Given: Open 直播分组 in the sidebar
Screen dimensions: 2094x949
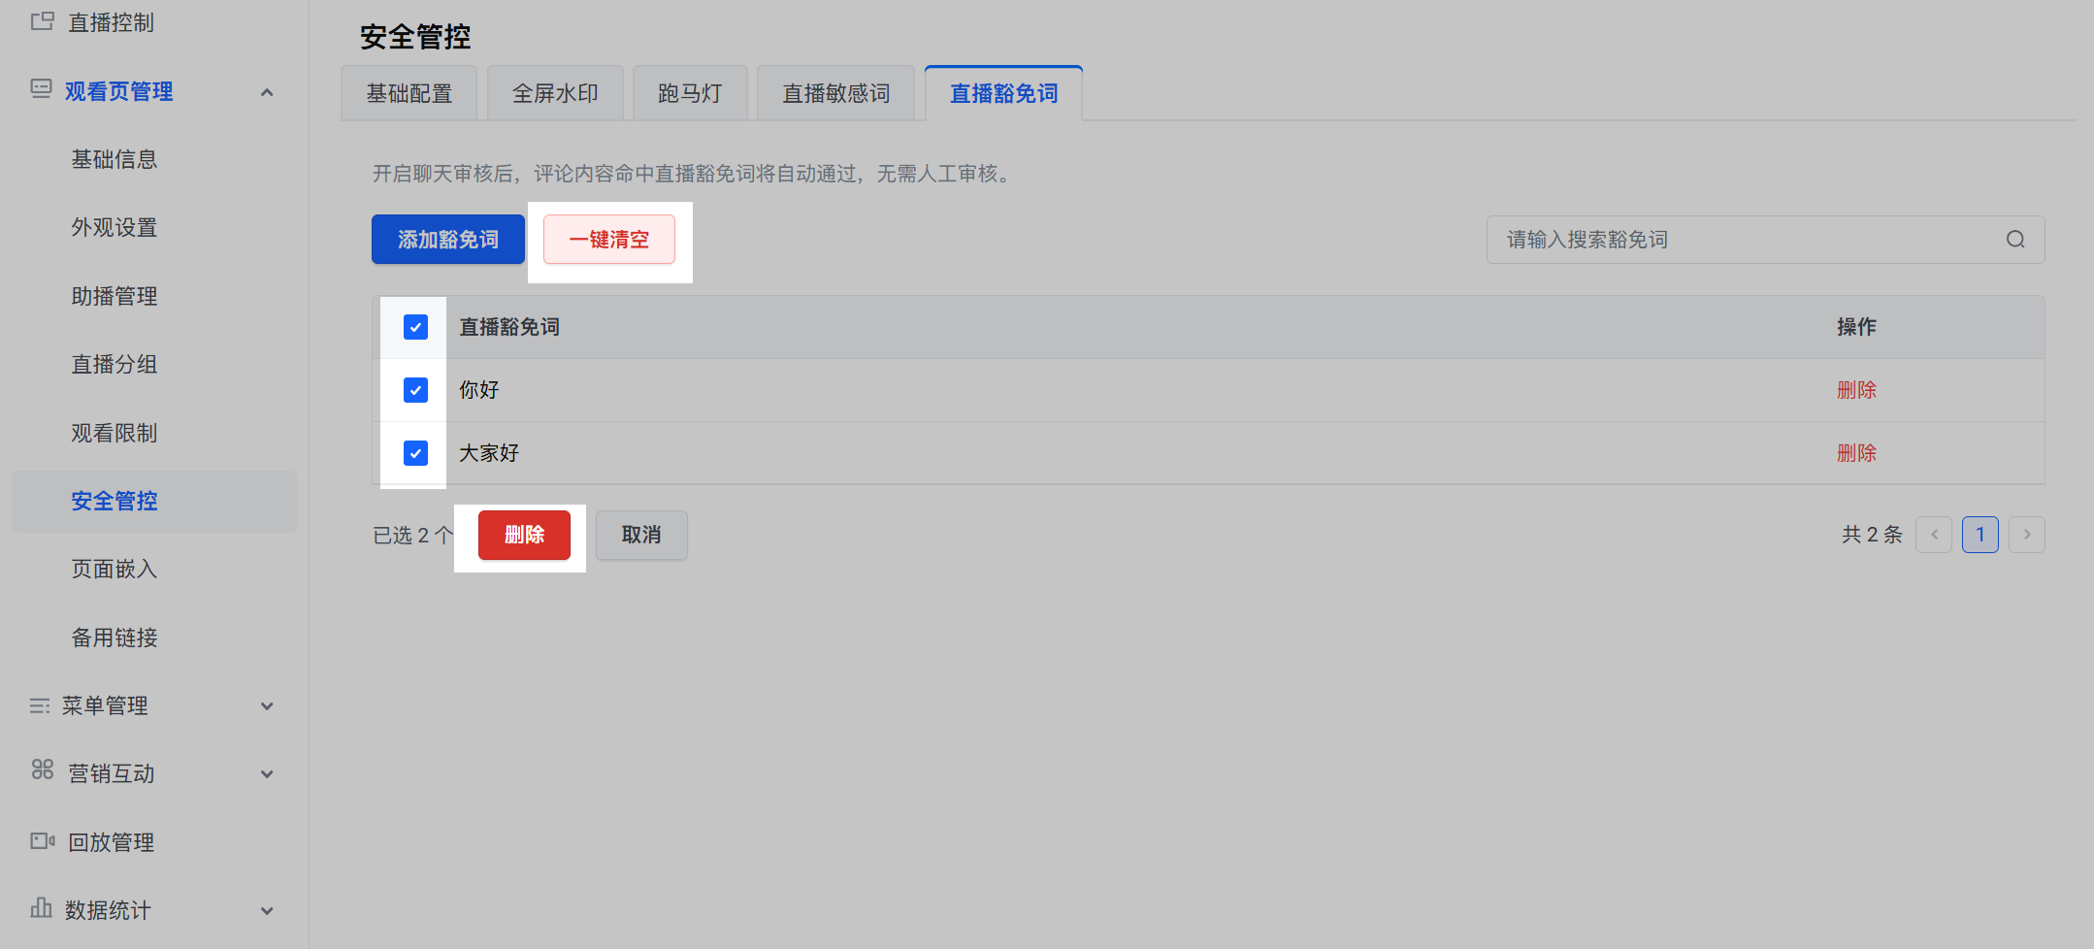Looking at the screenshot, I should (115, 364).
